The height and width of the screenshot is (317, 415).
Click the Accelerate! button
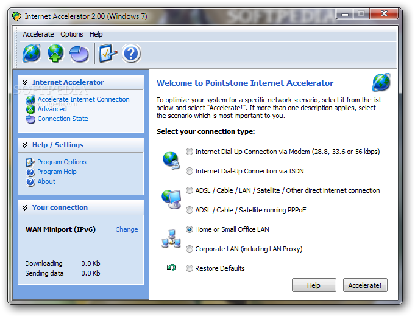pyautogui.click(x=365, y=285)
